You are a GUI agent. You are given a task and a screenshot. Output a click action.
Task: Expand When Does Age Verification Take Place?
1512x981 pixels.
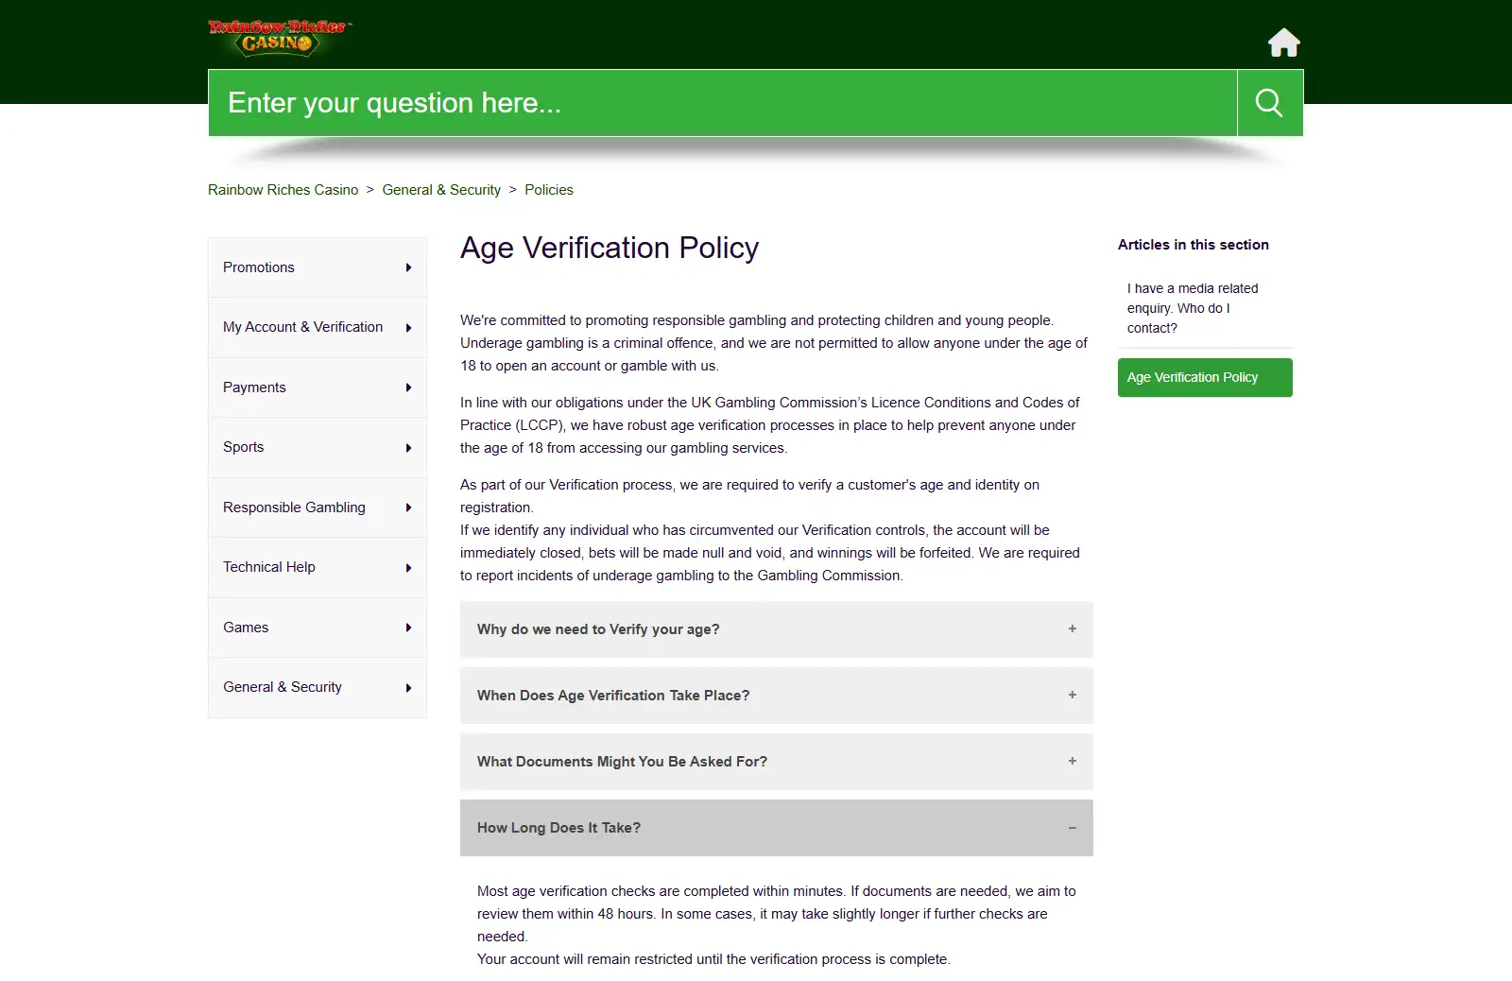coord(777,696)
